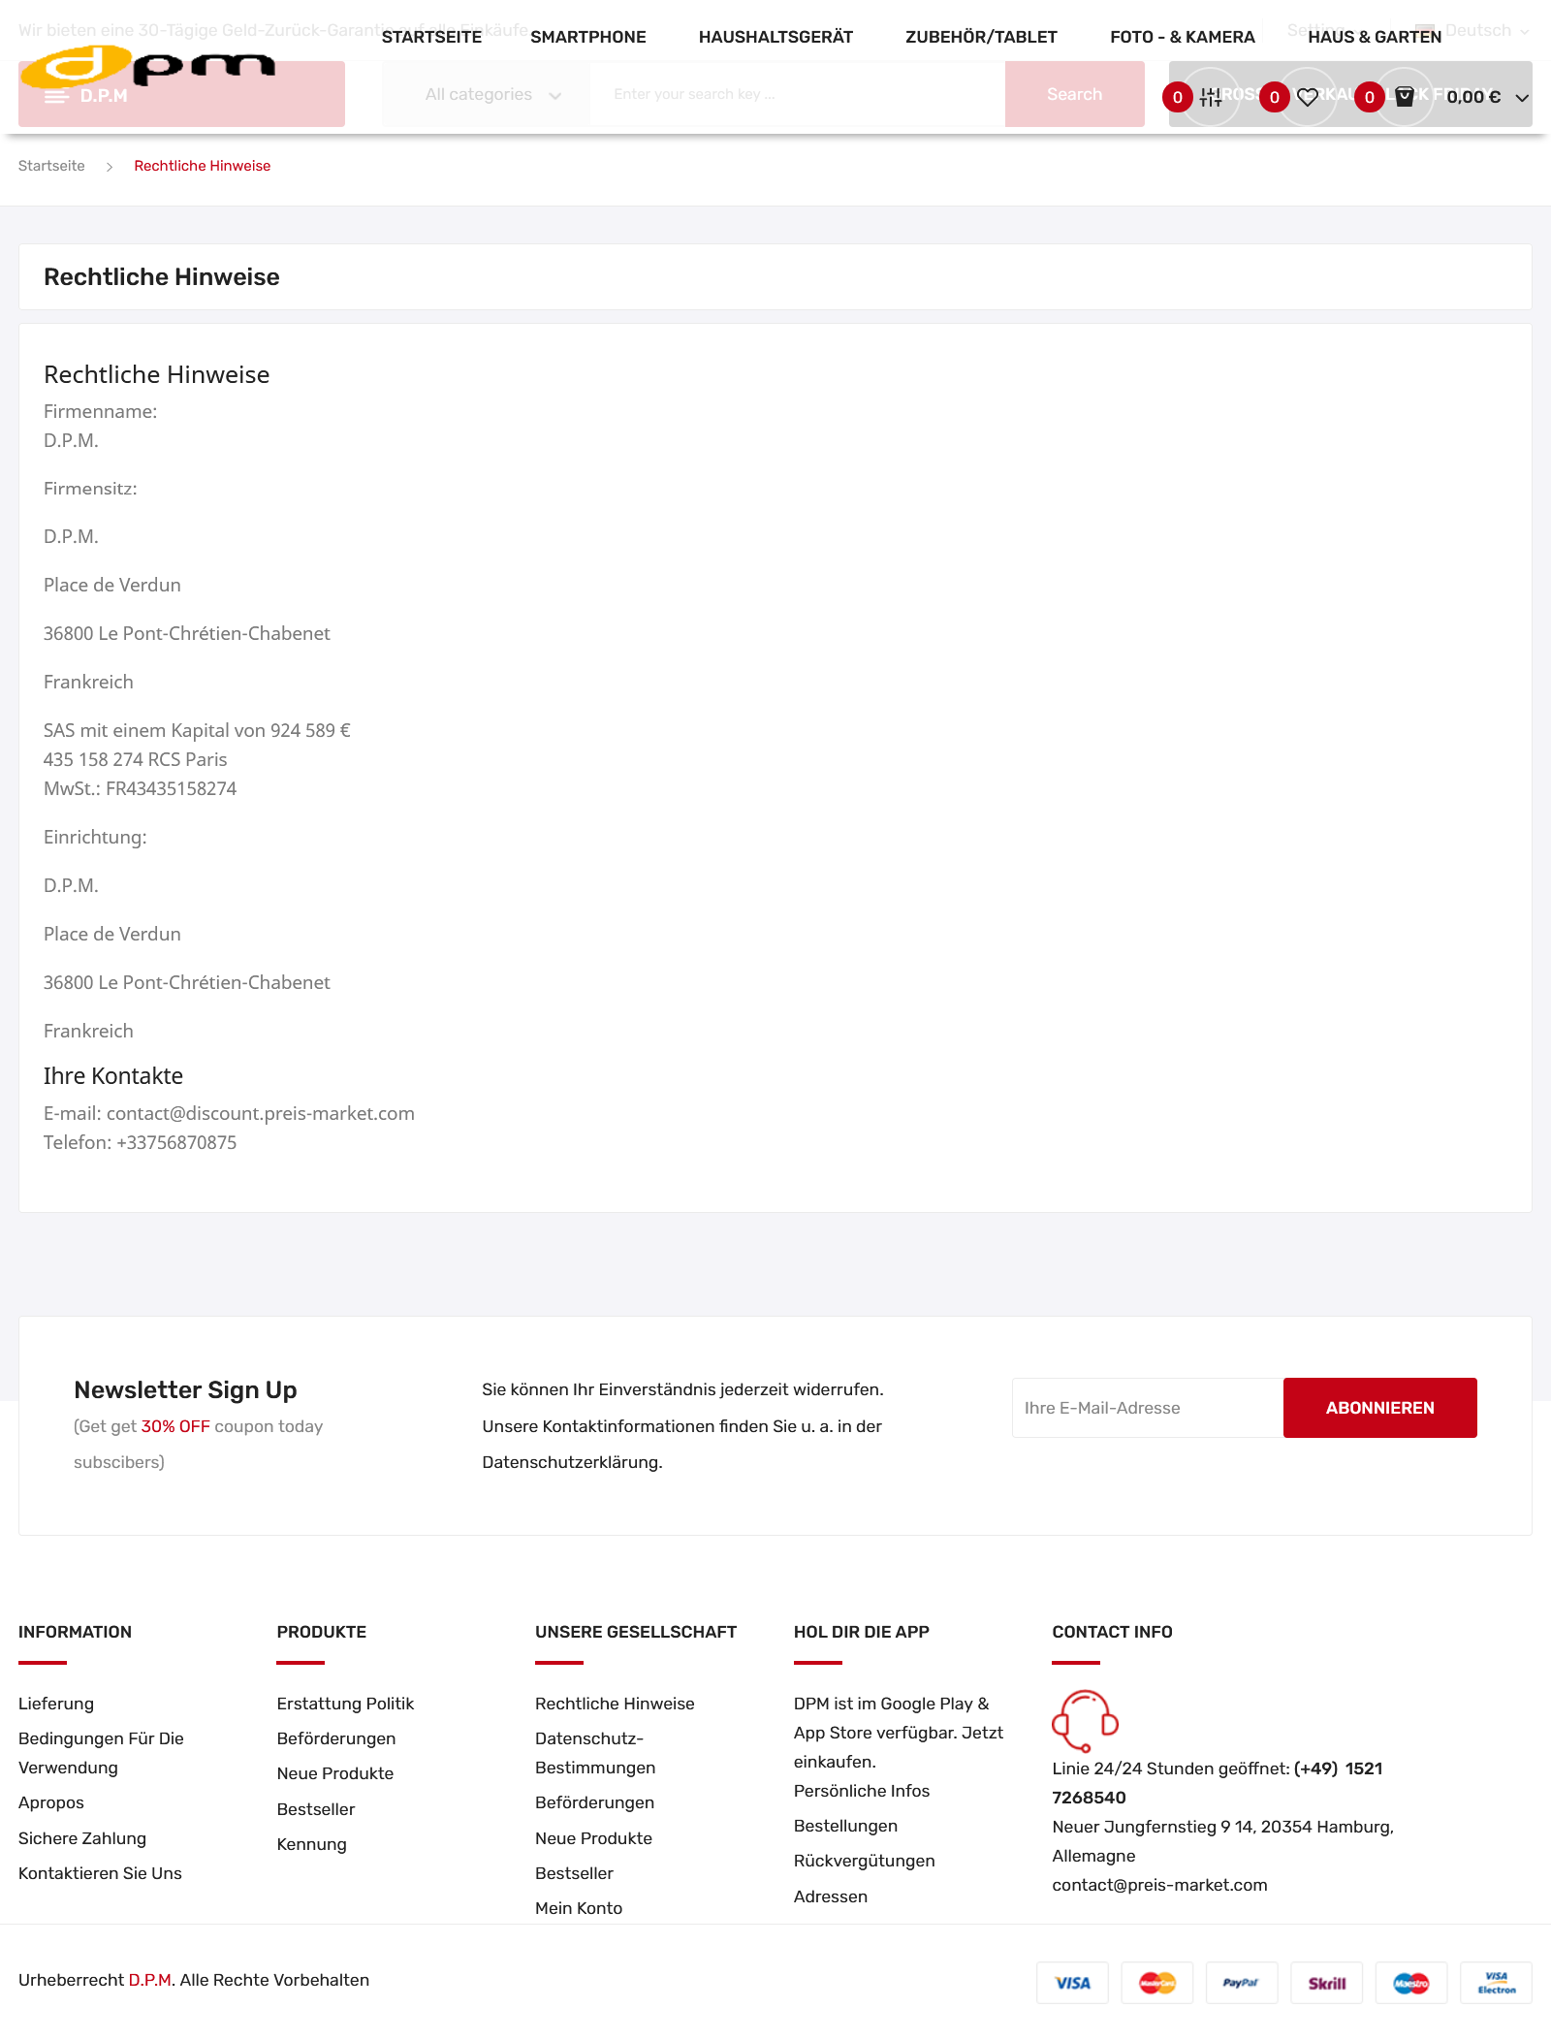Screen dimensions: 1551x2040
Task: Open the Haushaltsgerät menu item
Action: [775, 37]
